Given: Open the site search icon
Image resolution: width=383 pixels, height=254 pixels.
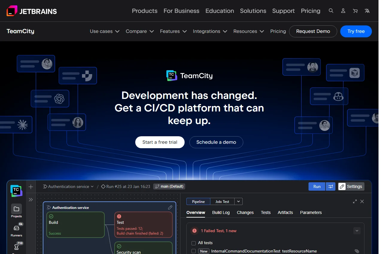Looking at the screenshot, I should click(x=331, y=11).
